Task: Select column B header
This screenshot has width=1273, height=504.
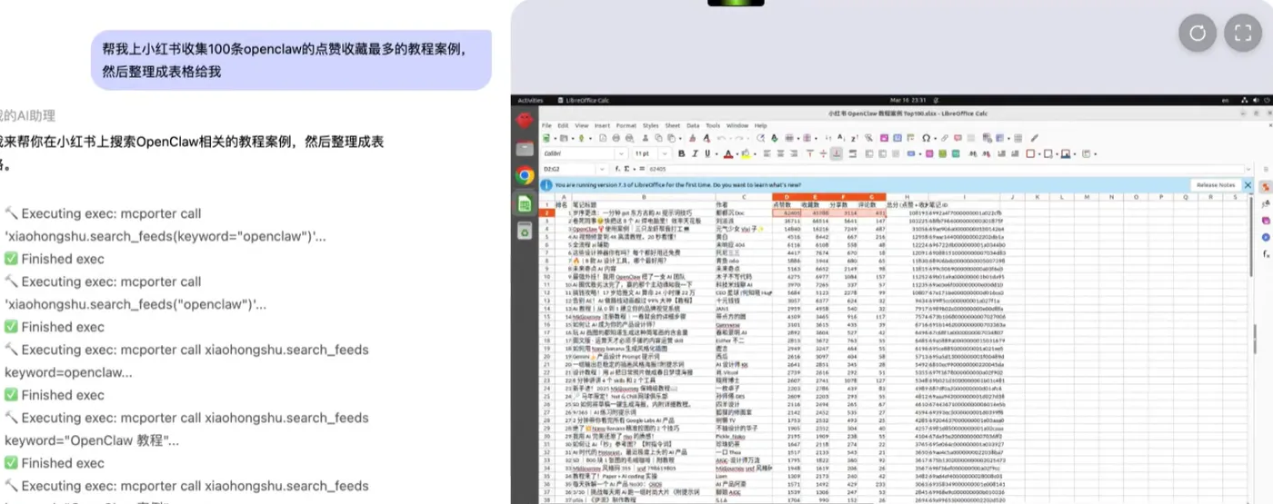Action: (x=643, y=196)
